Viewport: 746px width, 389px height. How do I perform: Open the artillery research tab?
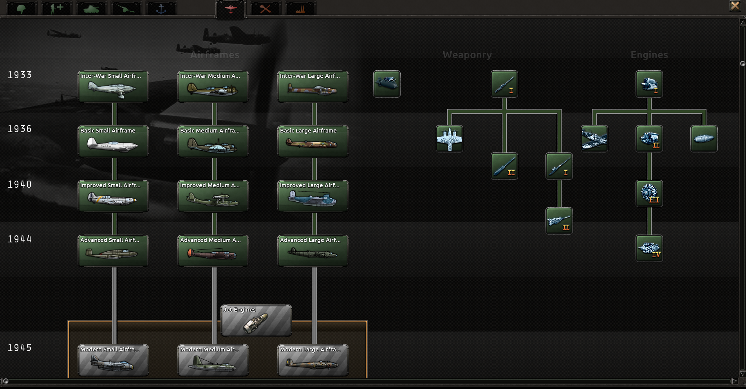click(x=126, y=7)
